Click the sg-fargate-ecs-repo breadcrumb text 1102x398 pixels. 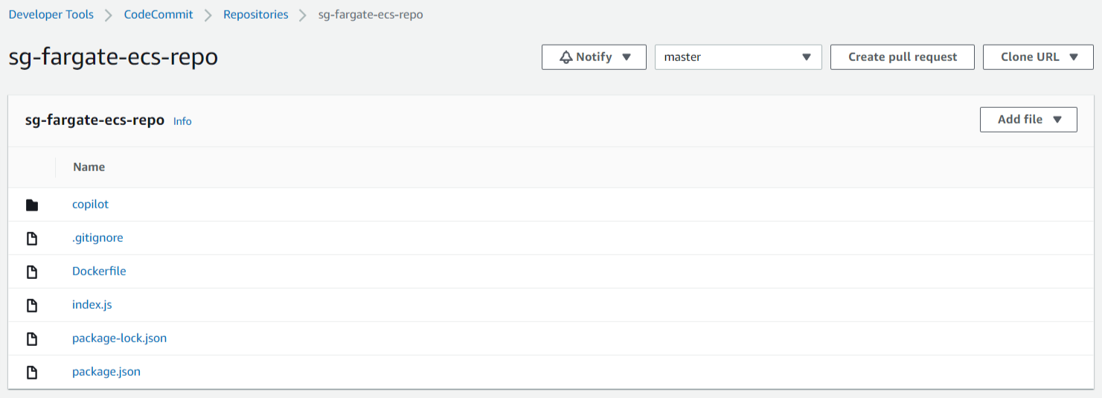tap(371, 15)
